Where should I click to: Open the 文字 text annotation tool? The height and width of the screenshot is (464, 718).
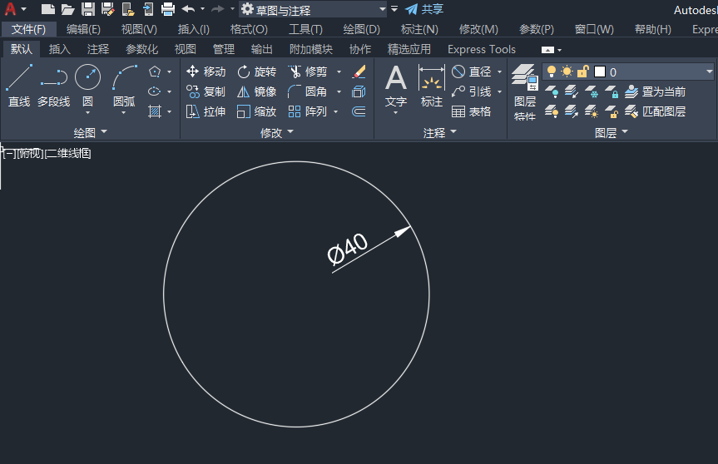tap(396, 87)
